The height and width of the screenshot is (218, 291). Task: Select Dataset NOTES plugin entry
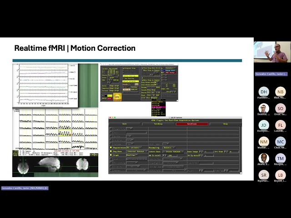click(x=159, y=102)
